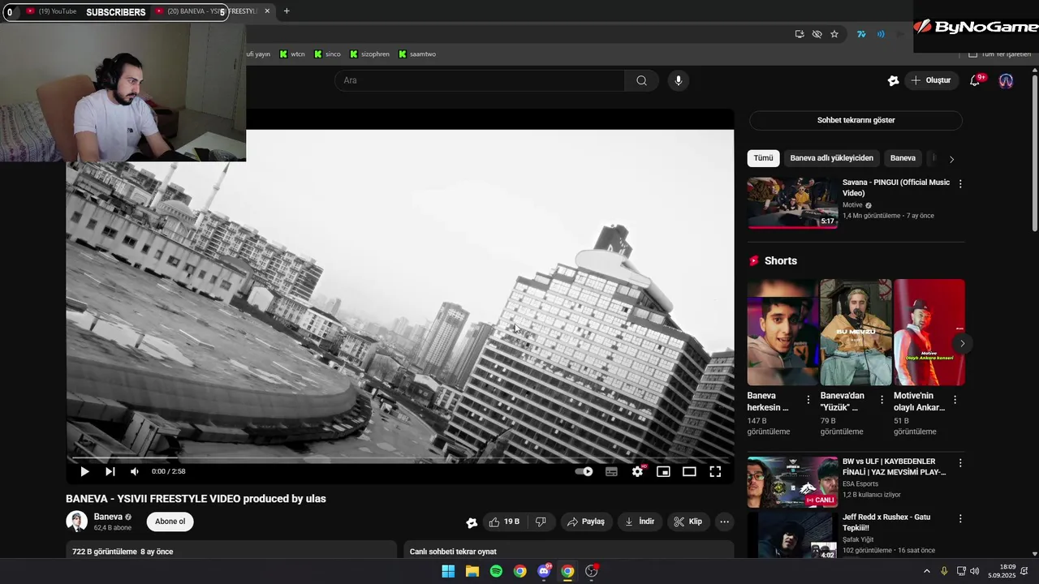This screenshot has width=1039, height=584.
Task: Open the Baneva channel avatar
Action: pyautogui.click(x=76, y=522)
